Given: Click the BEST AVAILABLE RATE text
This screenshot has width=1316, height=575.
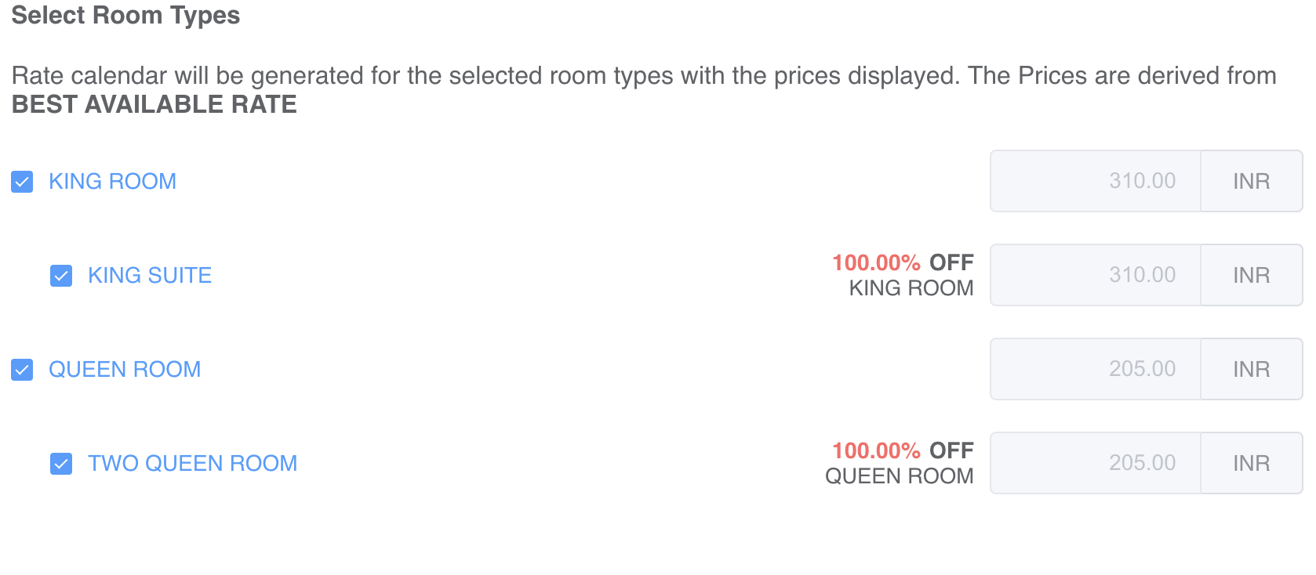Looking at the screenshot, I should 155,104.
